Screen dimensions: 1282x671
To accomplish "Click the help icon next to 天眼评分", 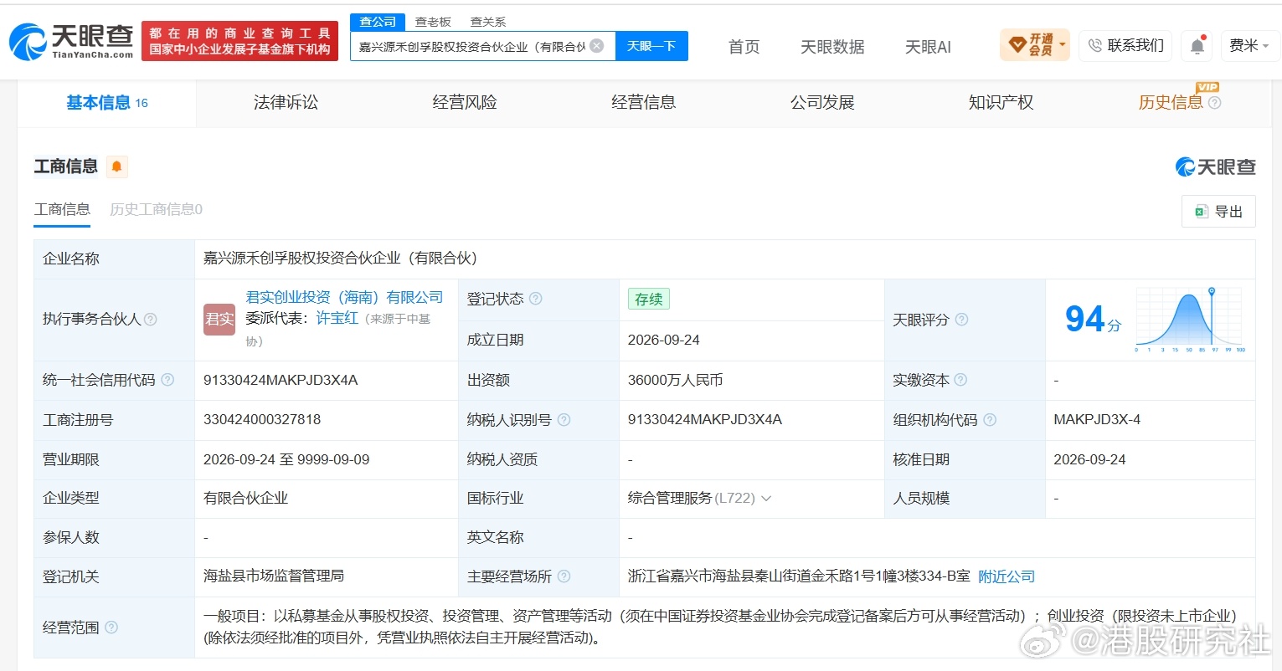I will 961,320.
